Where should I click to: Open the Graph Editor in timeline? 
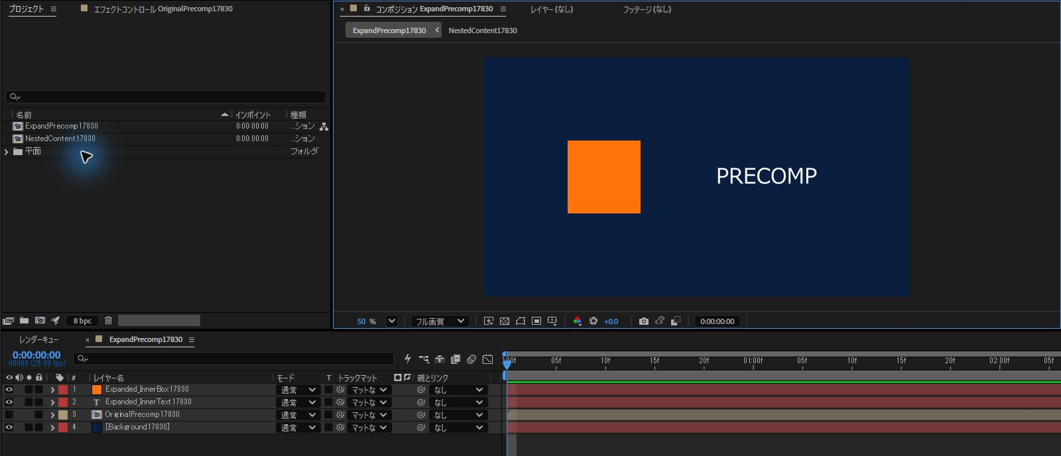pyautogui.click(x=487, y=359)
